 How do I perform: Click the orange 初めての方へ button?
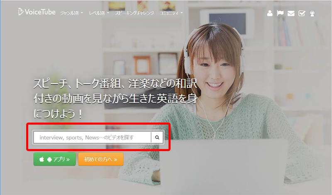point(100,159)
